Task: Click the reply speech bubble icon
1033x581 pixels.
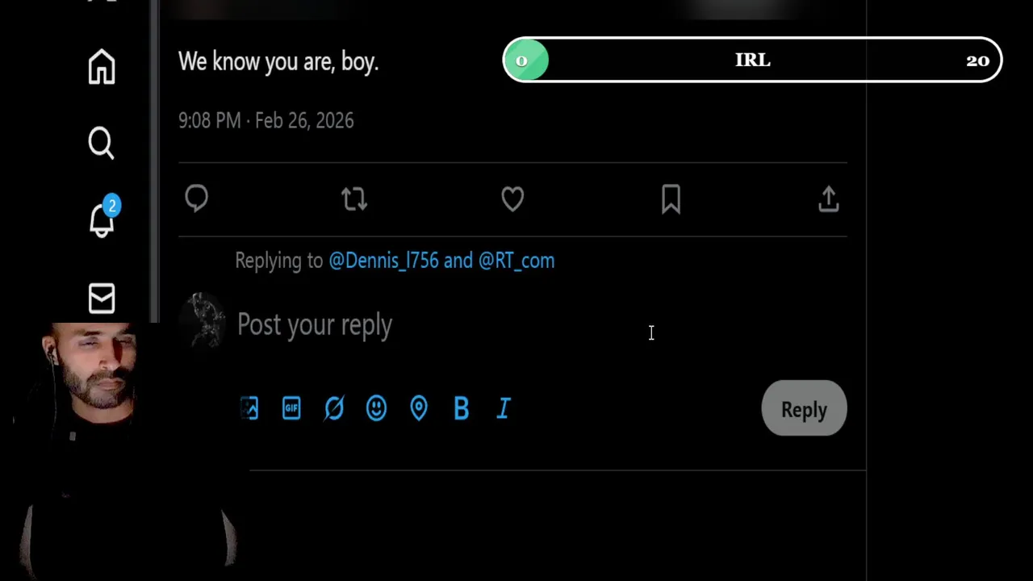Action: click(x=197, y=199)
